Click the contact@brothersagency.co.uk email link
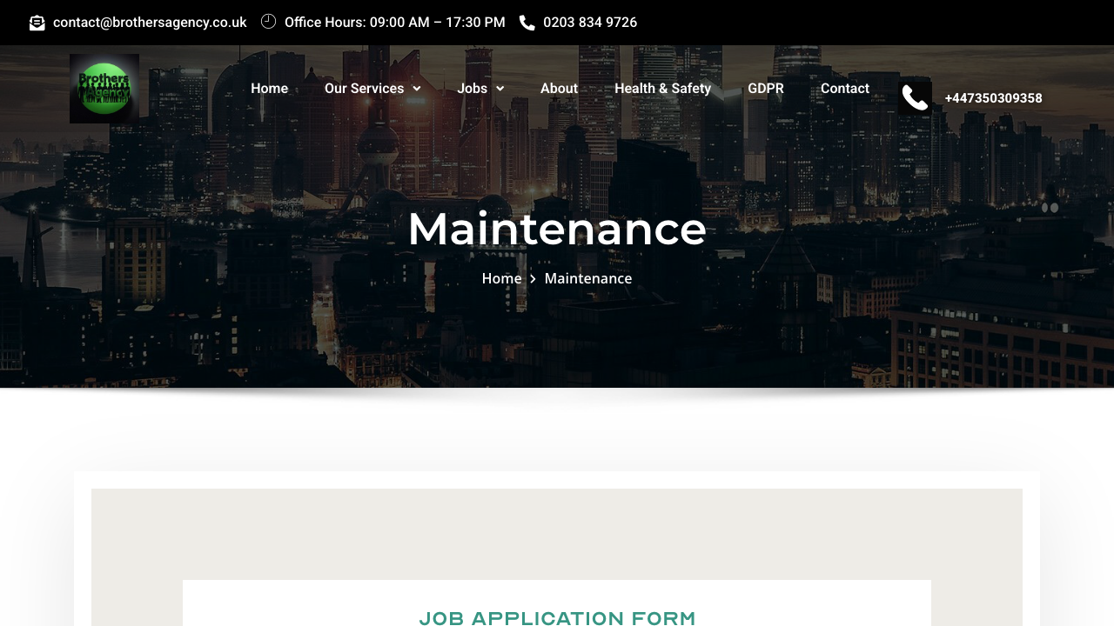The image size is (1114, 626). pyautogui.click(x=149, y=22)
